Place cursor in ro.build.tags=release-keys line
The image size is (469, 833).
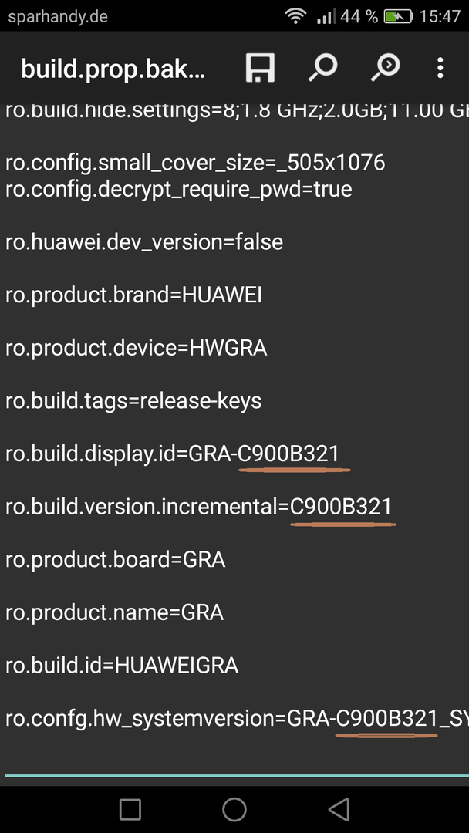coord(134,401)
